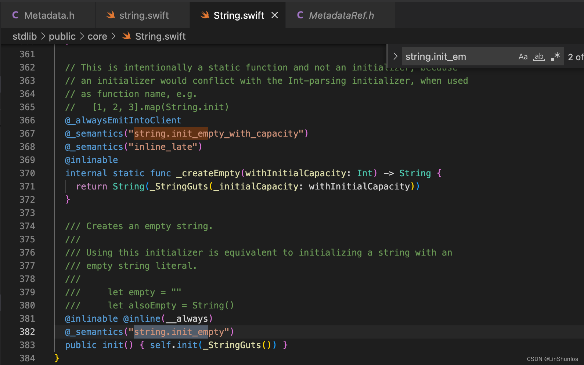Open the MetadataRef.h tab
Viewport: 584px width, 365px height.
(340, 15)
